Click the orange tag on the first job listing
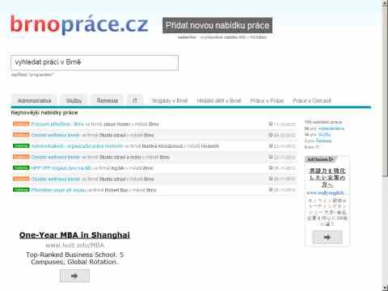This screenshot has height=291, width=388. click(21, 124)
